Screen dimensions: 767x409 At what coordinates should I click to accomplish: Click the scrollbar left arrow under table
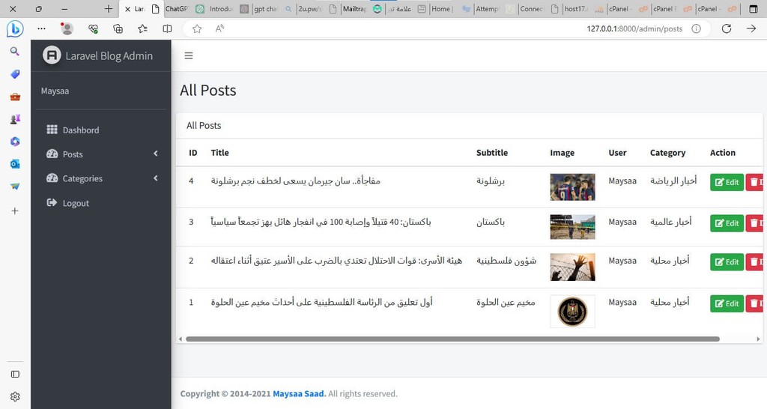coord(181,339)
